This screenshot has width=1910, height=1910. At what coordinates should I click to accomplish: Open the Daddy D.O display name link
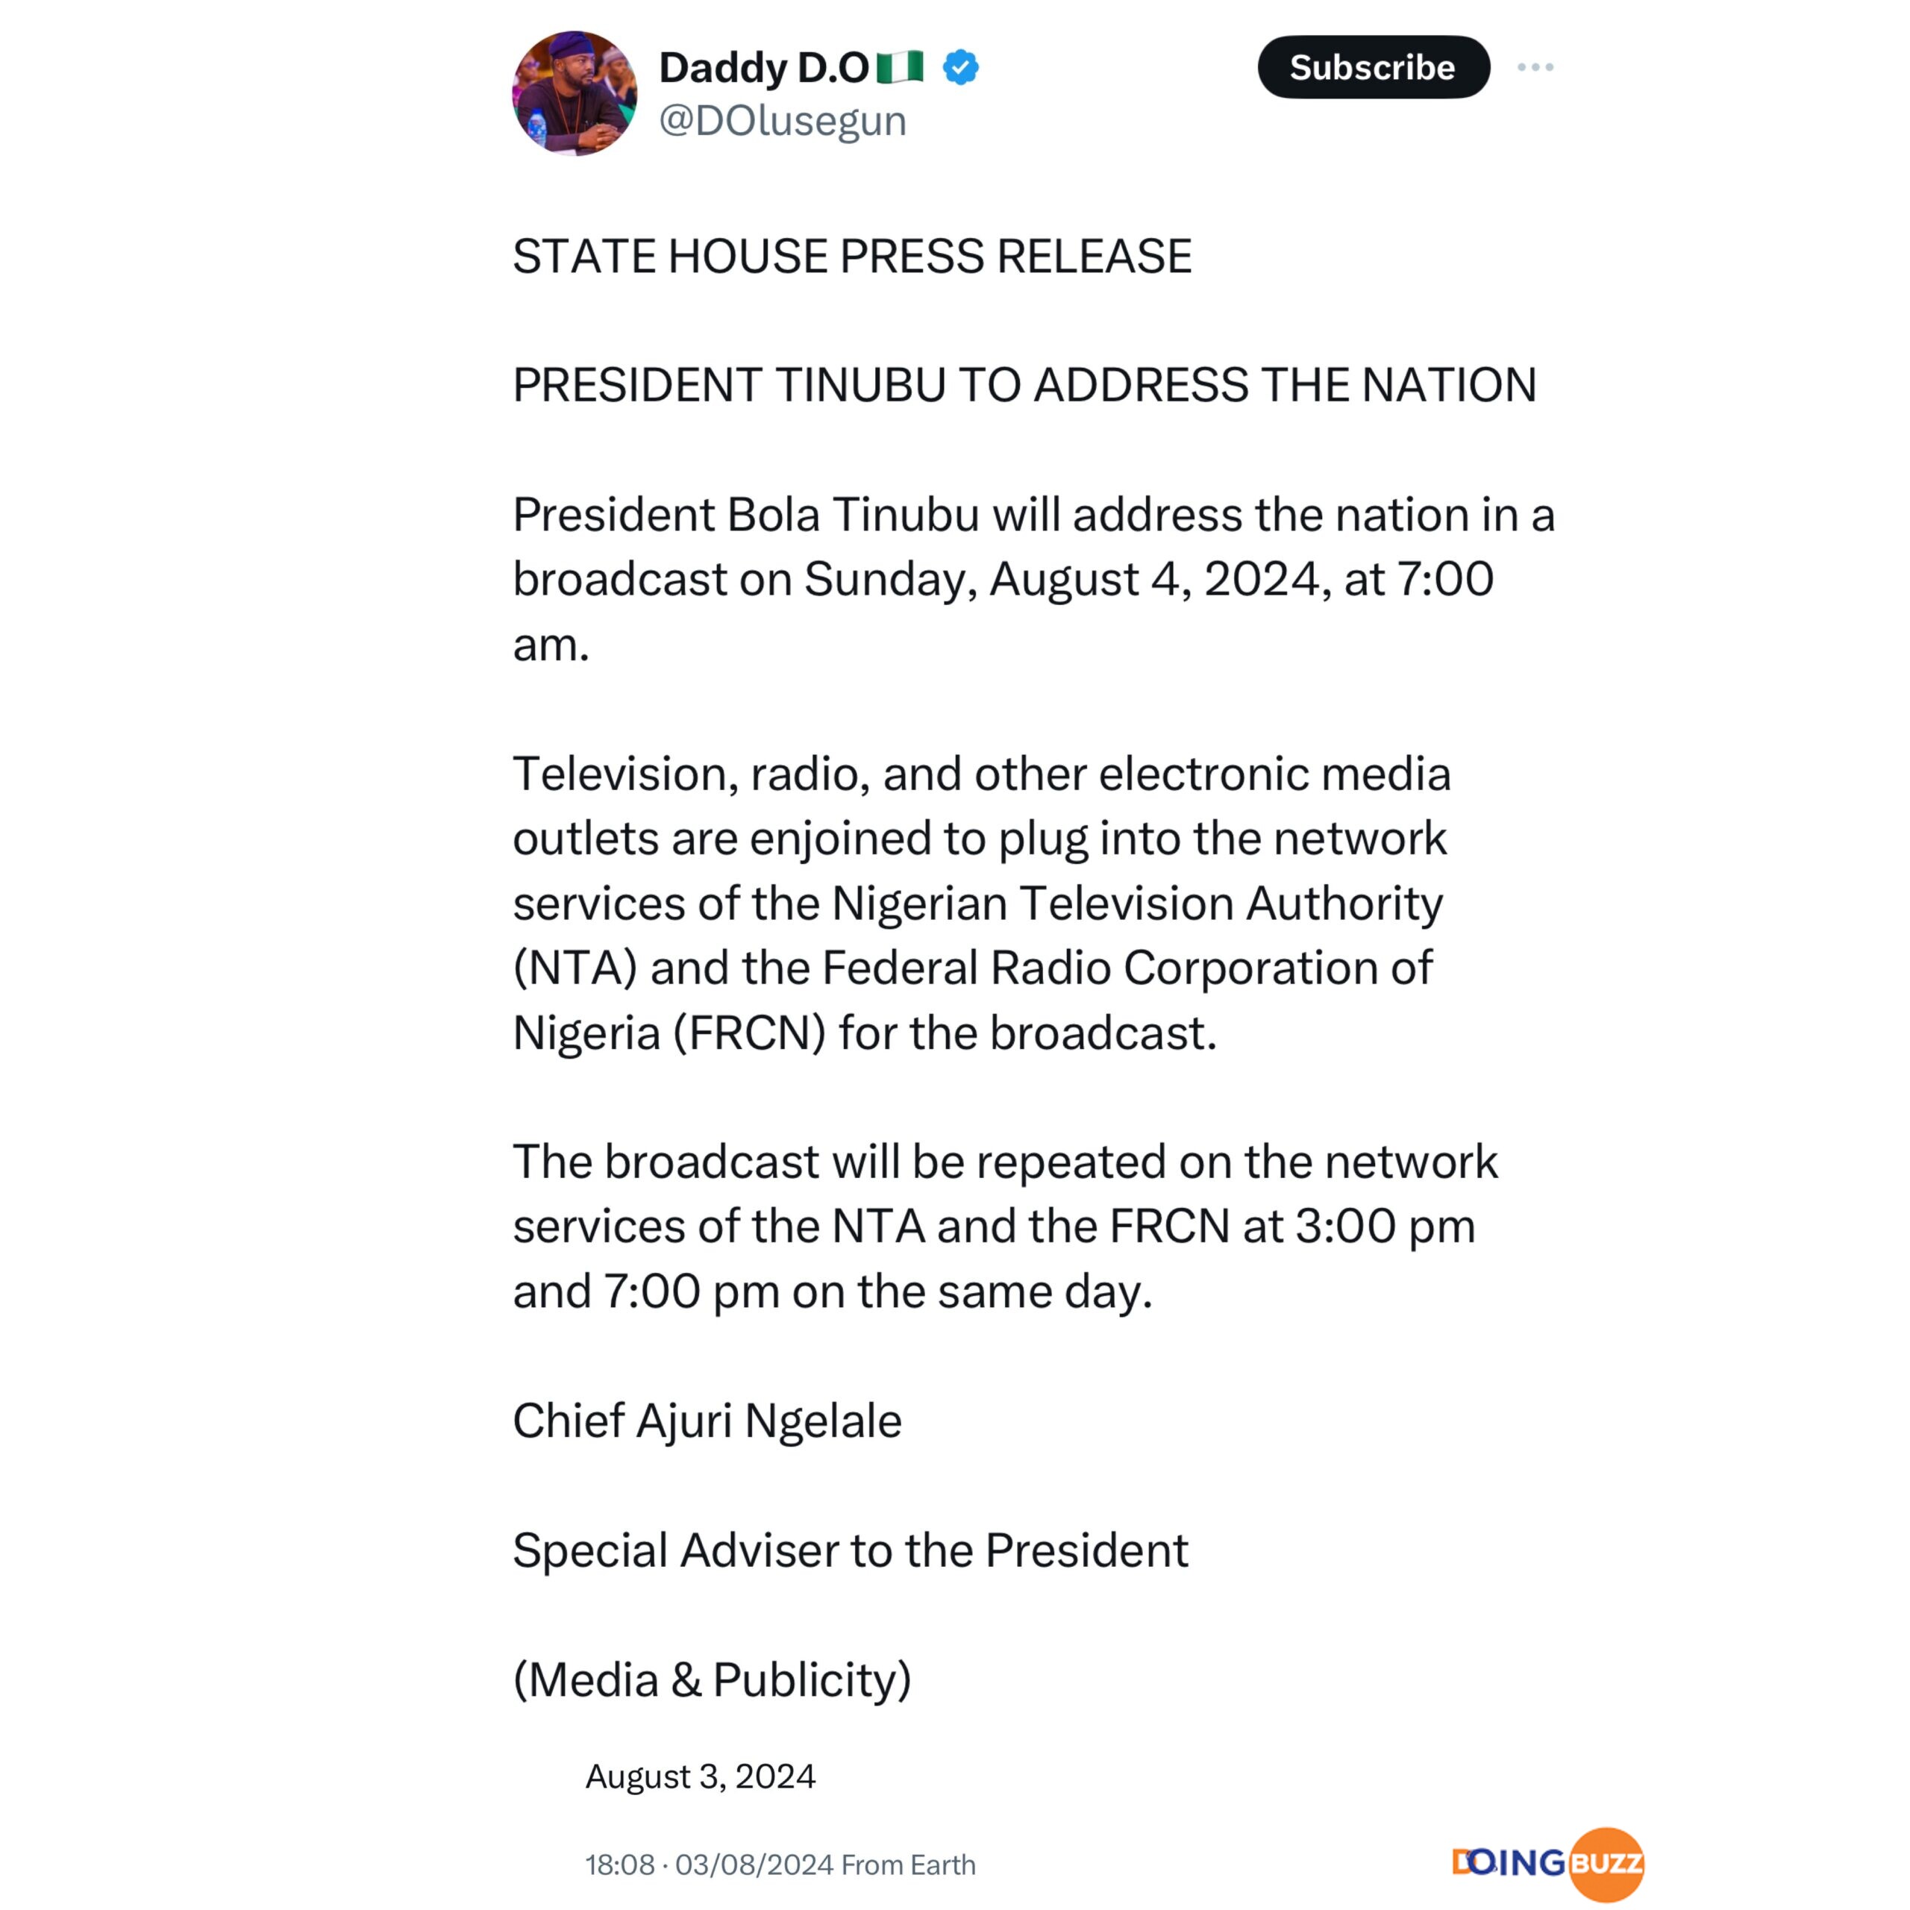763,67
